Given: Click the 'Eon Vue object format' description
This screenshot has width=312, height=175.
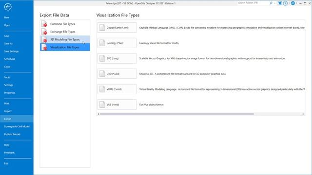Looking at the screenshot, I should [151, 105].
